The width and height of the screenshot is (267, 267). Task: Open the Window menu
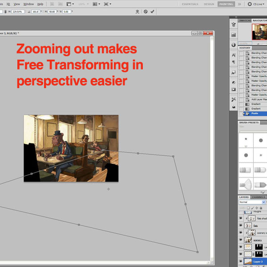pos(28,4)
